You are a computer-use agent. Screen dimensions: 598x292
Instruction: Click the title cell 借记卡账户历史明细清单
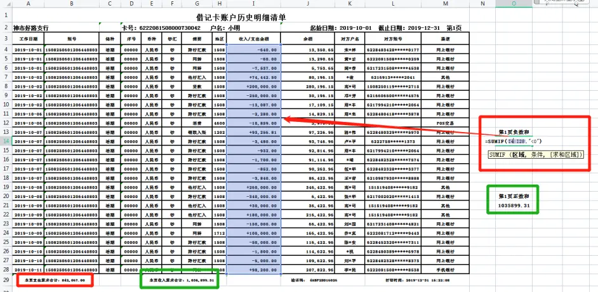tap(241, 17)
